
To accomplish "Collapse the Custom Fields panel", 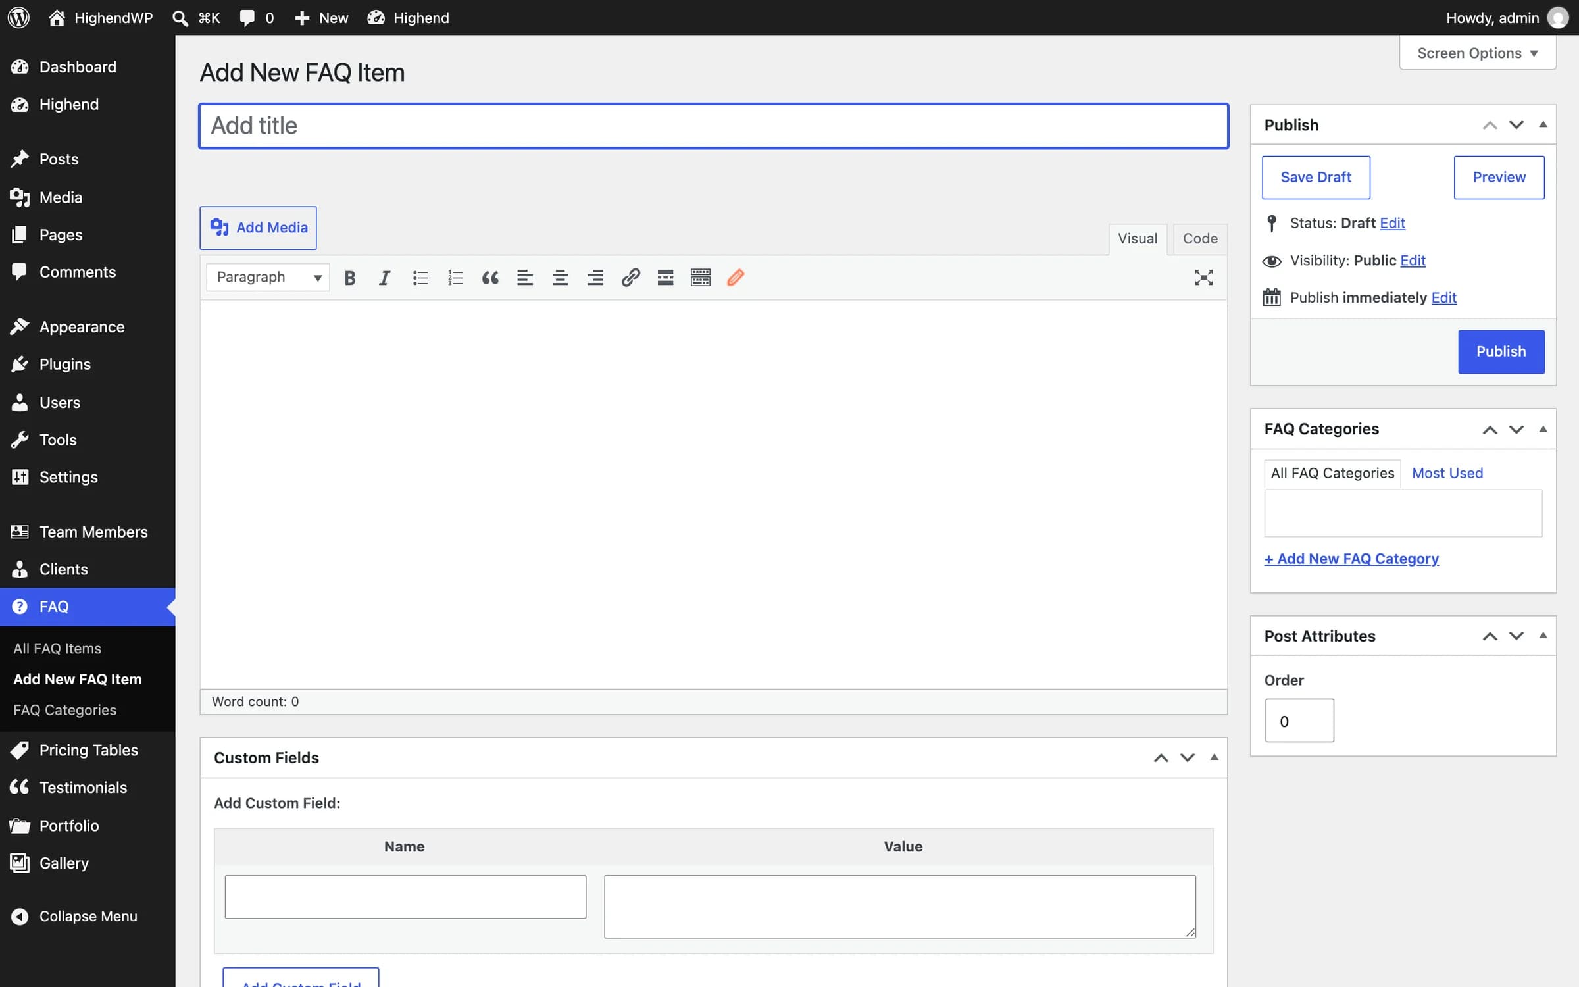I will click(1214, 757).
